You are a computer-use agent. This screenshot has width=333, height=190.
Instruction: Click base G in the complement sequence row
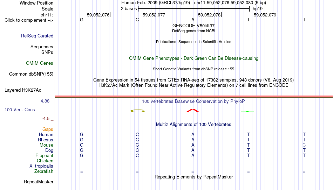[82, 20]
